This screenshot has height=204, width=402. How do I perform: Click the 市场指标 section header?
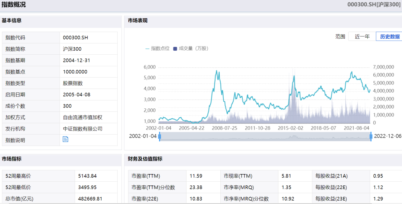click(12, 159)
